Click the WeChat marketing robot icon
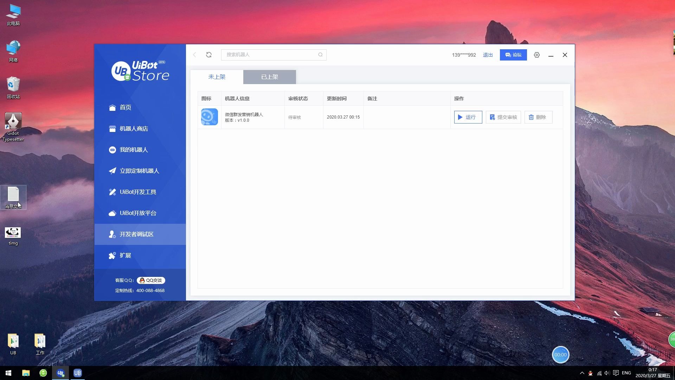This screenshot has height=380, width=675. (x=209, y=117)
